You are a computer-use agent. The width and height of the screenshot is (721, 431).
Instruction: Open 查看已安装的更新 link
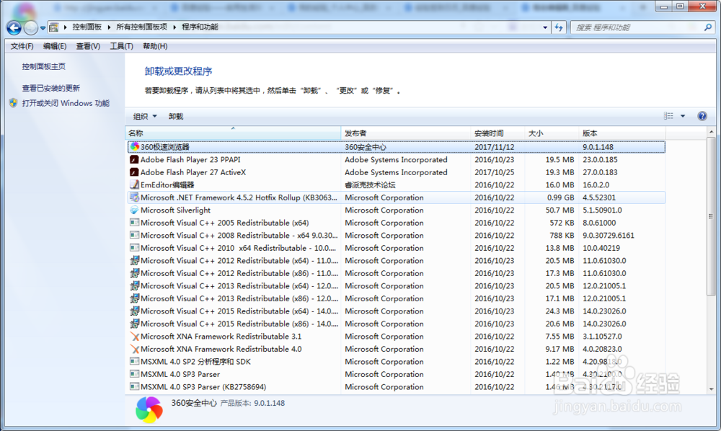coord(50,88)
